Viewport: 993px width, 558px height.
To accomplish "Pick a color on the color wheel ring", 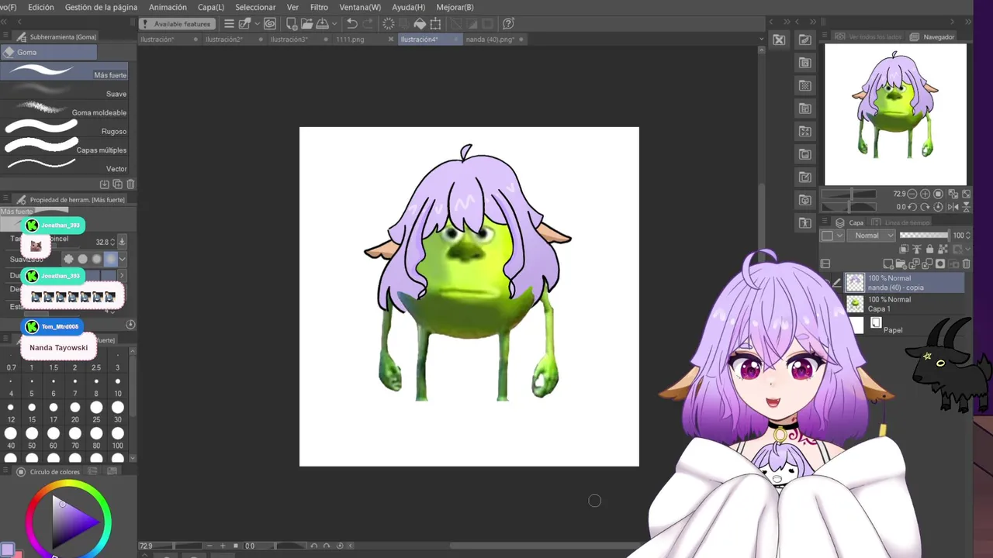I will pyautogui.click(x=68, y=484).
